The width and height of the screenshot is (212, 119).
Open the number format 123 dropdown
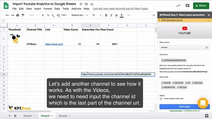[64, 15]
